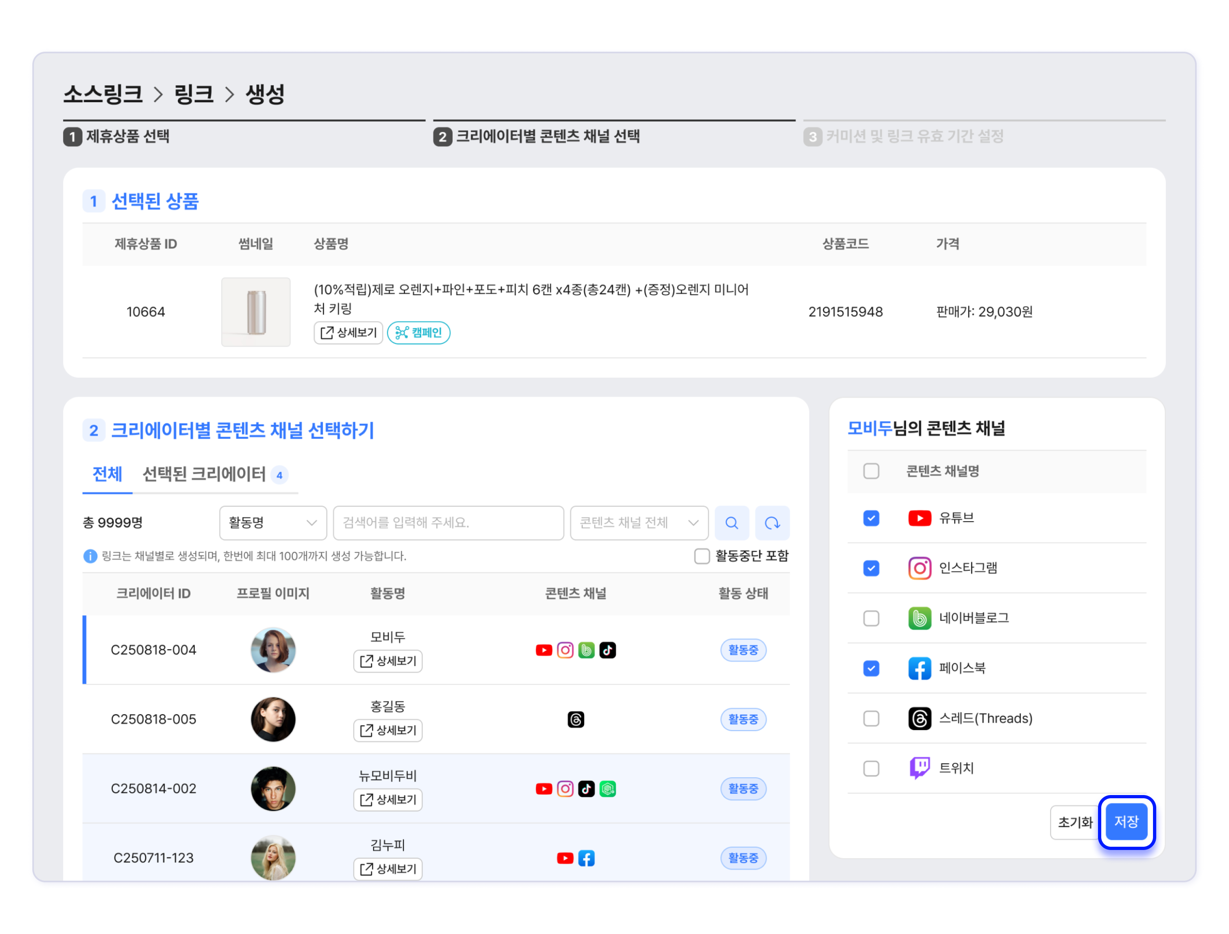This screenshot has width=1229, height=934.
Task: Select the 전체 tab
Action: tap(107, 474)
